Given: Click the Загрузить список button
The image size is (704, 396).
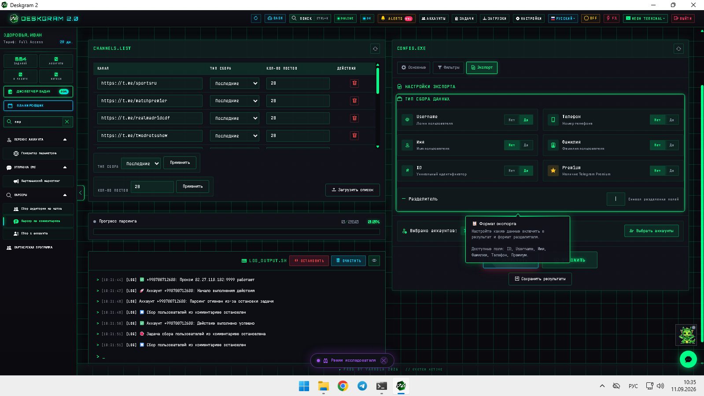Looking at the screenshot, I should tap(353, 190).
